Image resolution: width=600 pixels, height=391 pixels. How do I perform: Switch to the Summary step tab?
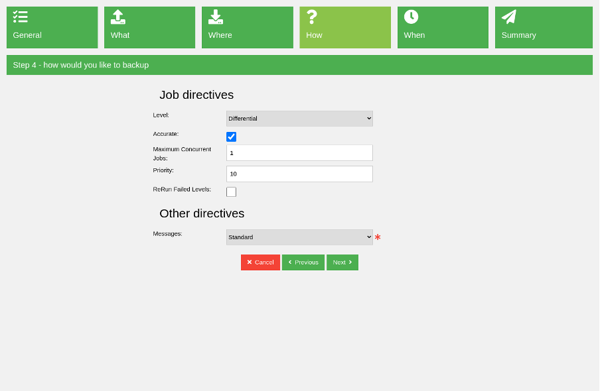543,27
